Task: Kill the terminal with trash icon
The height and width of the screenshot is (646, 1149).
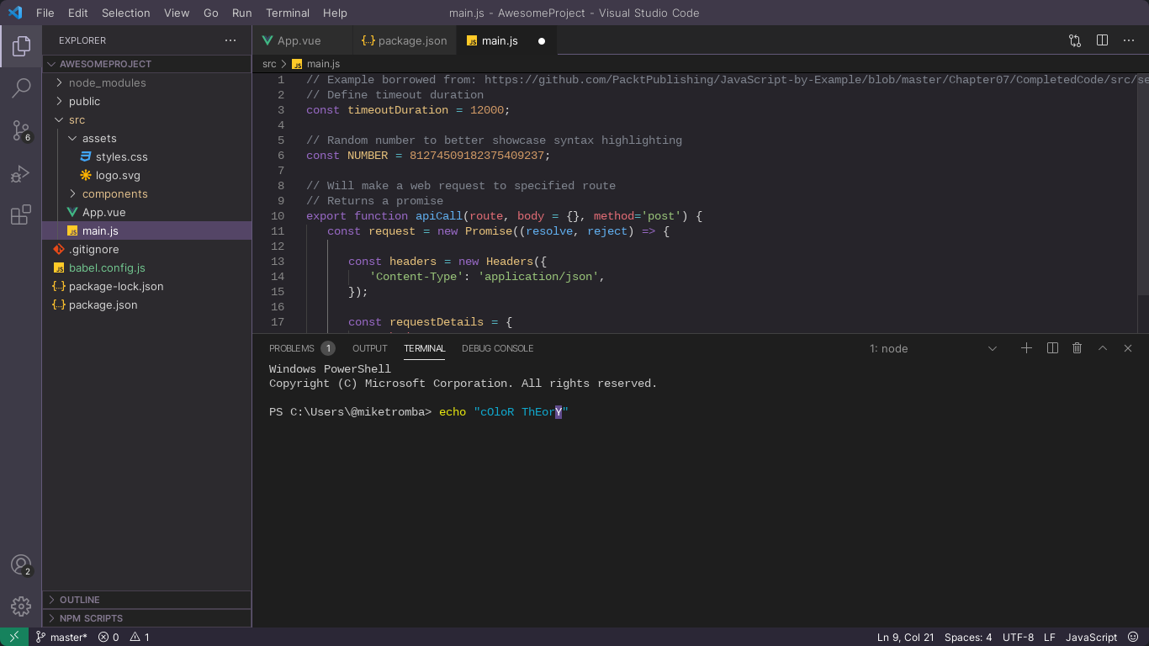Action: (1077, 348)
